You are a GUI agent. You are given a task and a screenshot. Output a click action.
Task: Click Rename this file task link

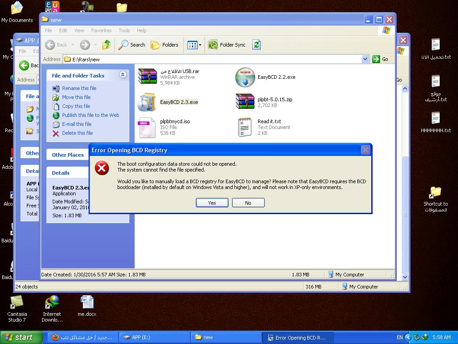click(x=79, y=88)
